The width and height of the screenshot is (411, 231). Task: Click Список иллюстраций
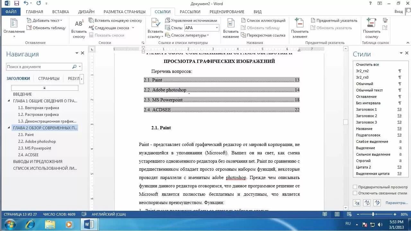click(263, 21)
